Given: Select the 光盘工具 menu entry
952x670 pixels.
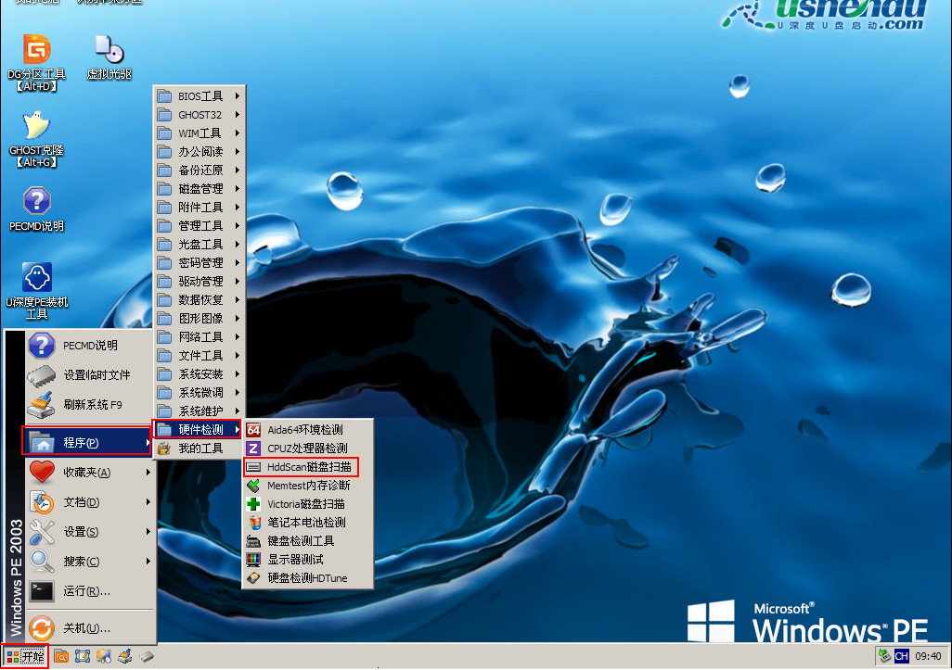Looking at the screenshot, I should 199,245.
